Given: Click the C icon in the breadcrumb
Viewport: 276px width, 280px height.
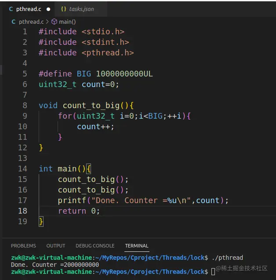Looking at the screenshot, I should 13,22.
